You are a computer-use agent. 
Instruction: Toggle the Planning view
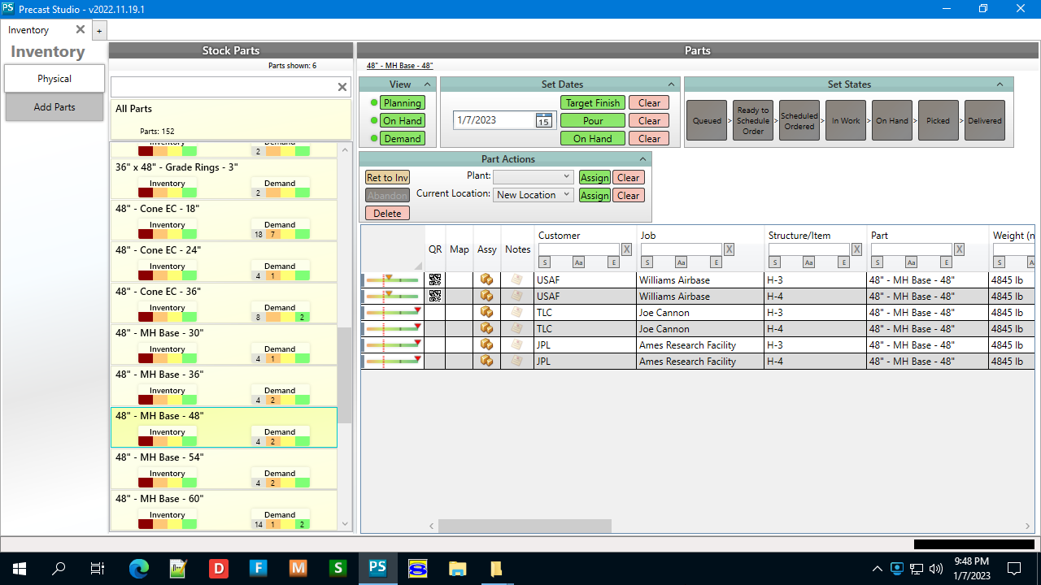pyautogui.click(x=402, y=103)
